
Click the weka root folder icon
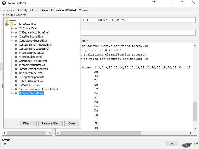[6, 20]
